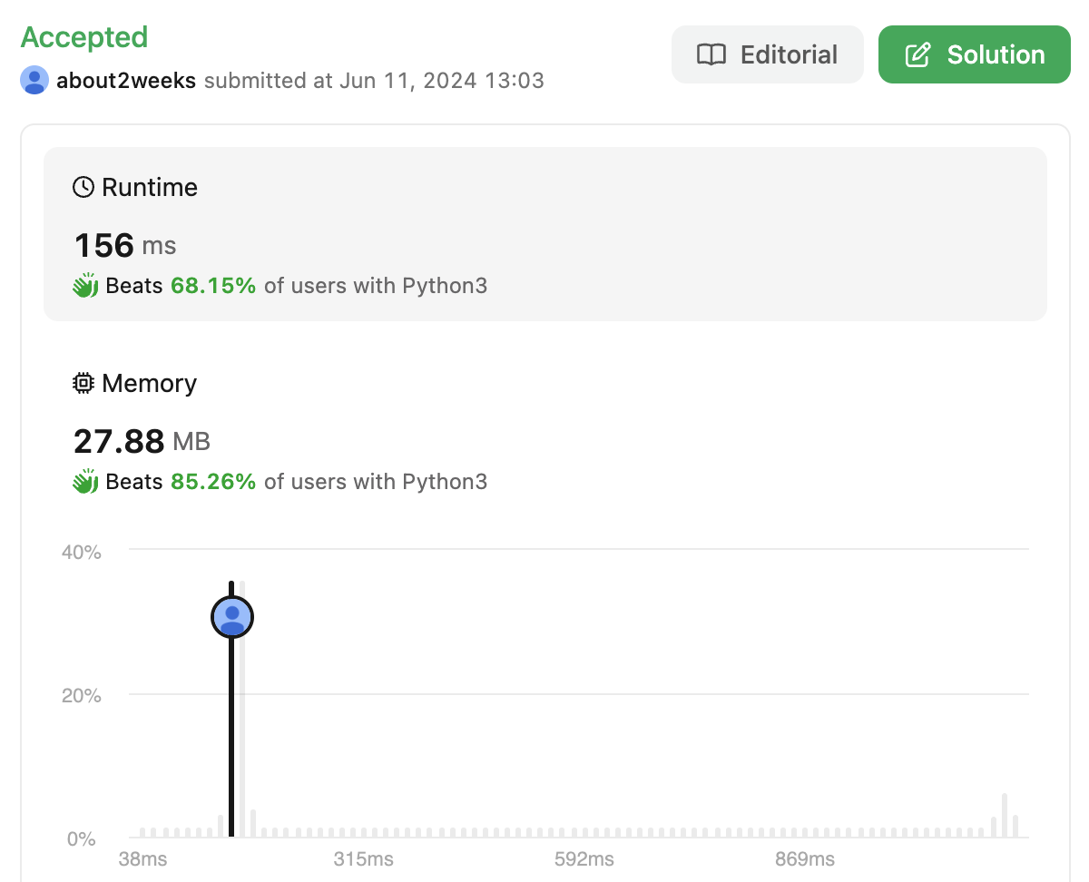Open the Solution button

coord(975,55)
